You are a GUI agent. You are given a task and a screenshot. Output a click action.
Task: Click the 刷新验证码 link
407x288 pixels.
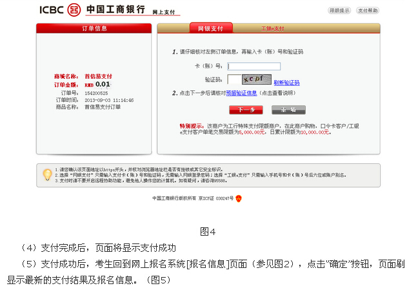286,83
